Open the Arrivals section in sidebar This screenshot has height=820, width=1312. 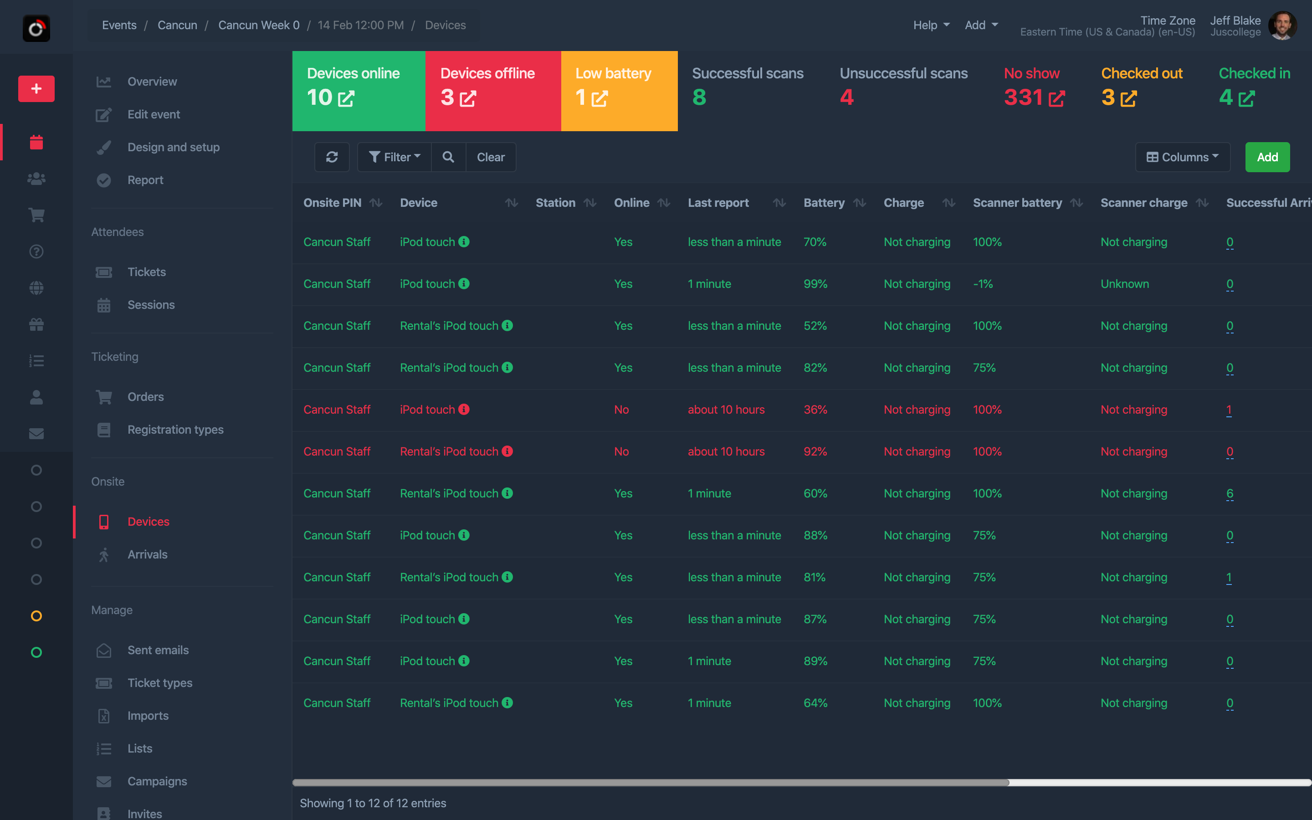(147, 554)
